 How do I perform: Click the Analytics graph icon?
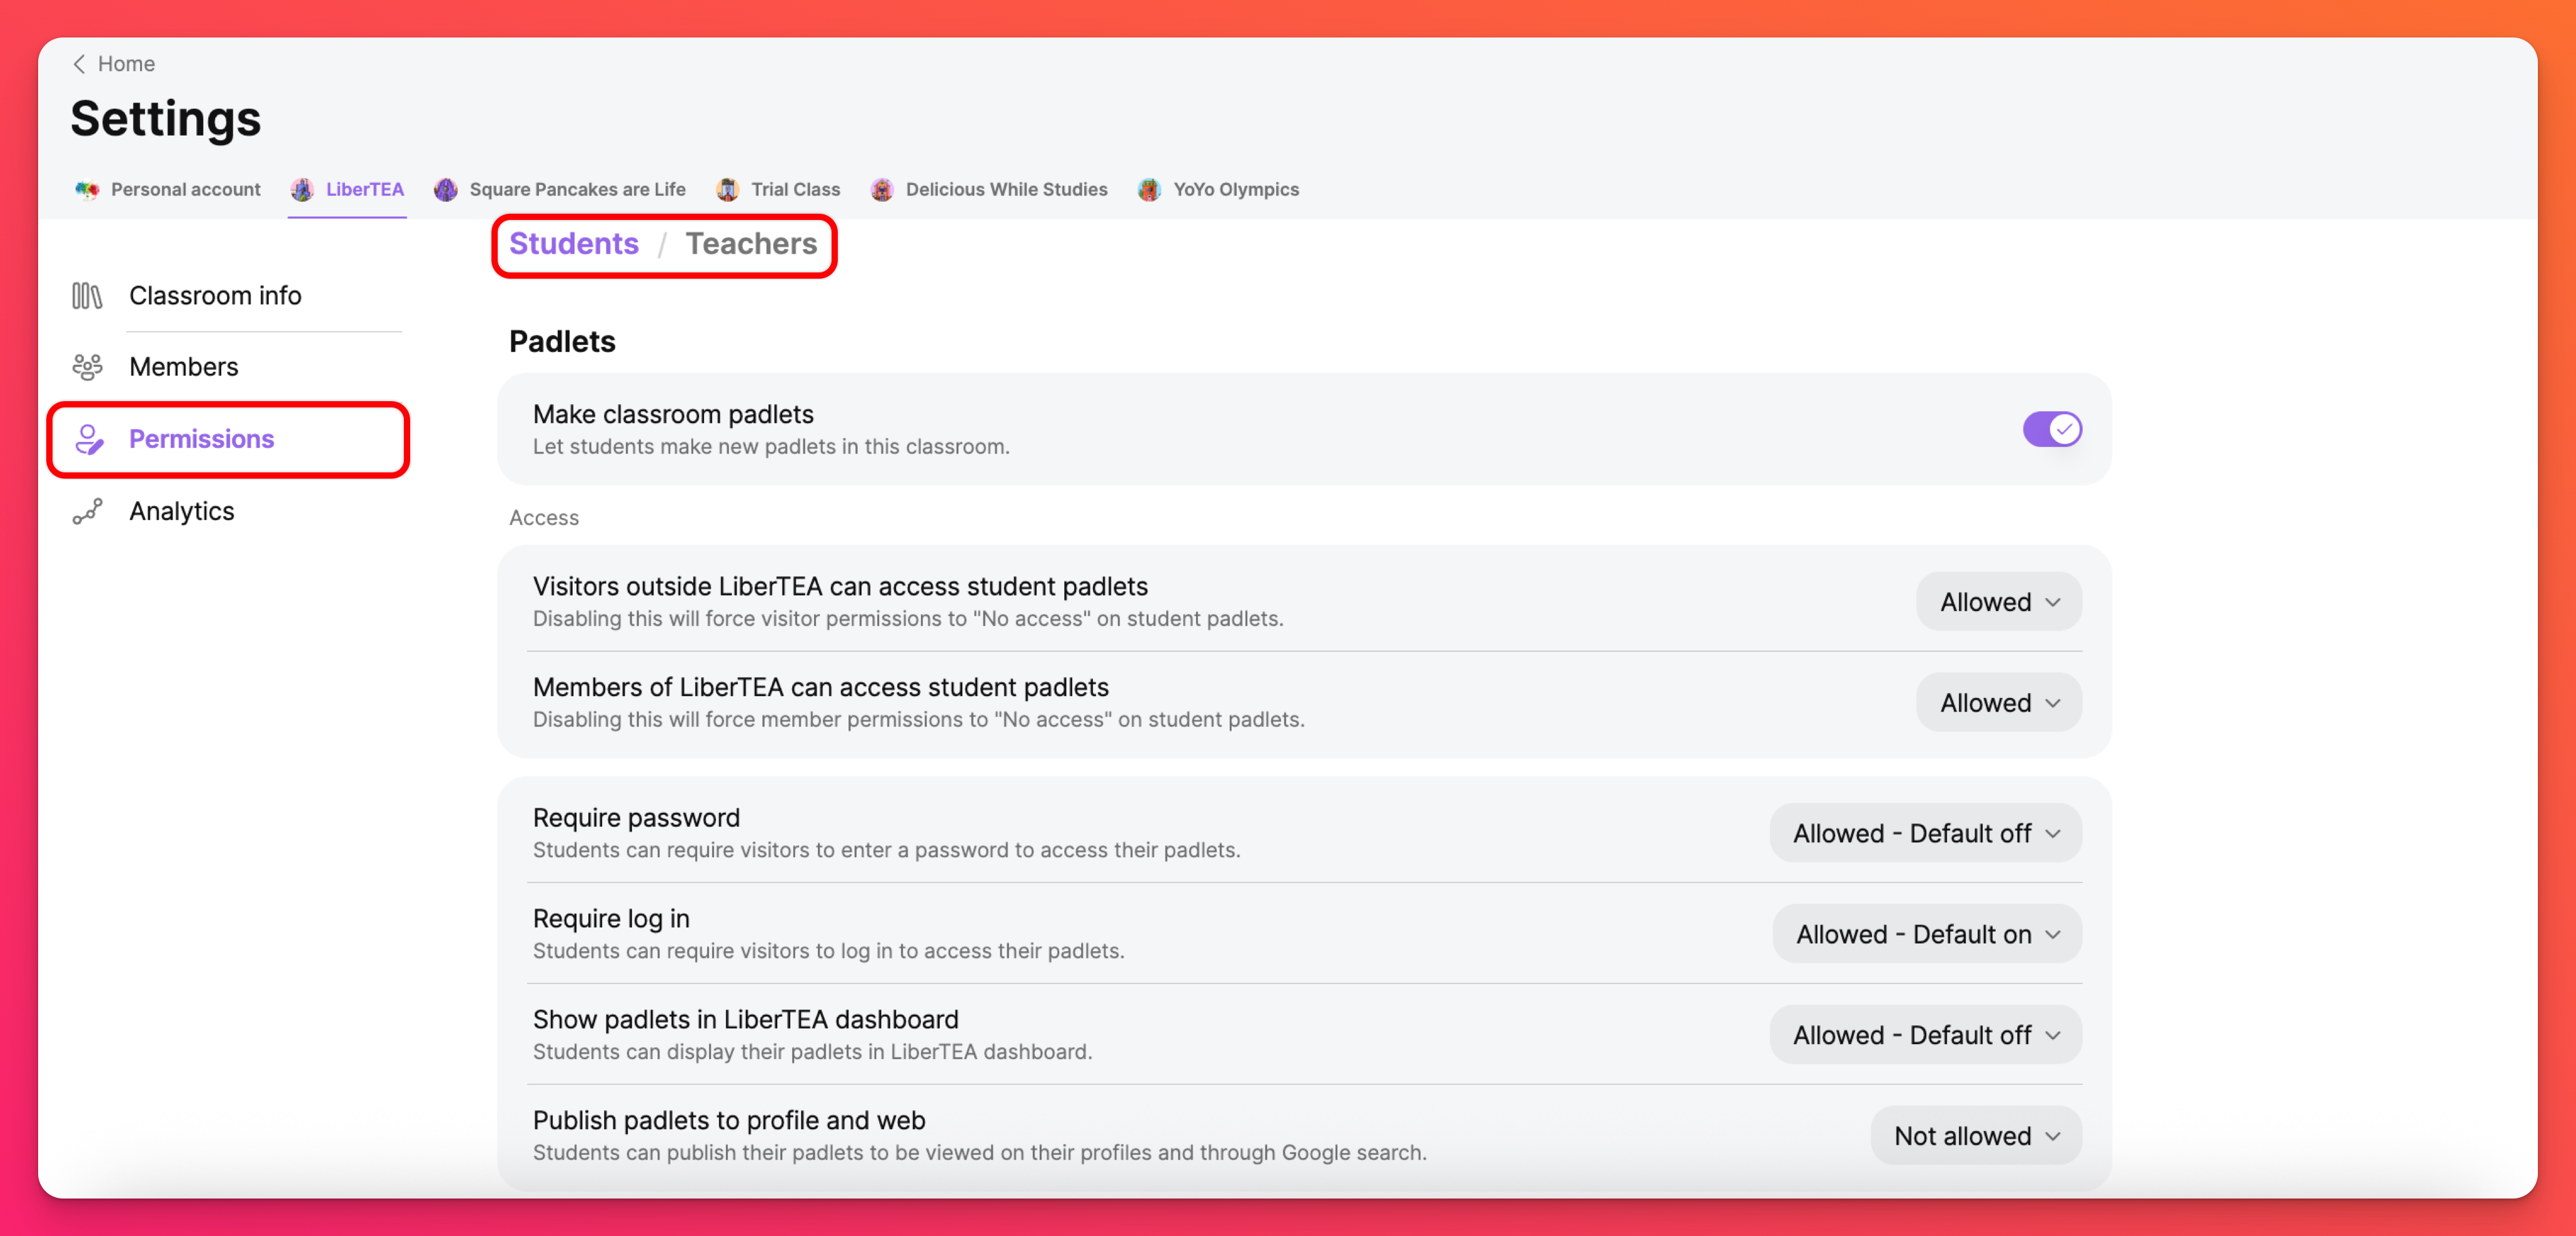click(87, 512)
